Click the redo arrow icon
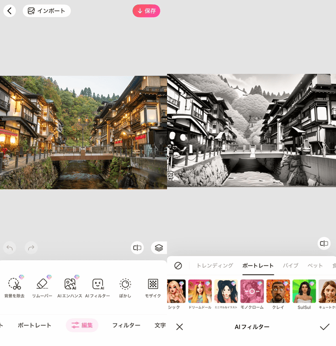336x346 pixels. (x=31, y=248)
